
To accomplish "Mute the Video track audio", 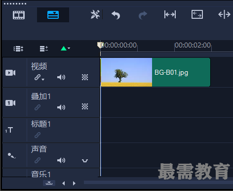I will (61, 77).
